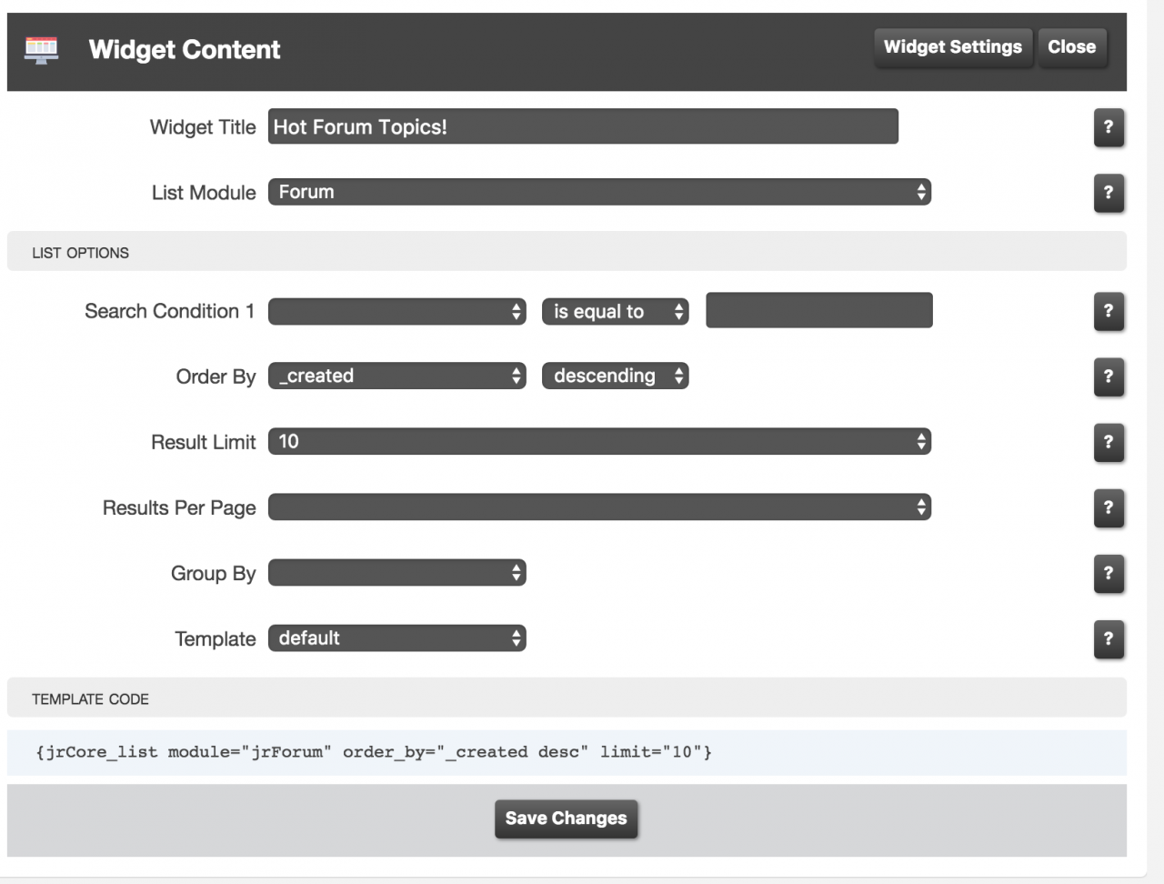The height and width of the screenshot is (884, 1164).
Task: Click the Widget Settings button
Action: 952,47
